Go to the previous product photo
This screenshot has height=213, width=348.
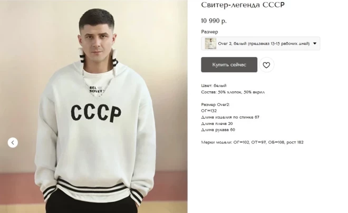[13, 143]
